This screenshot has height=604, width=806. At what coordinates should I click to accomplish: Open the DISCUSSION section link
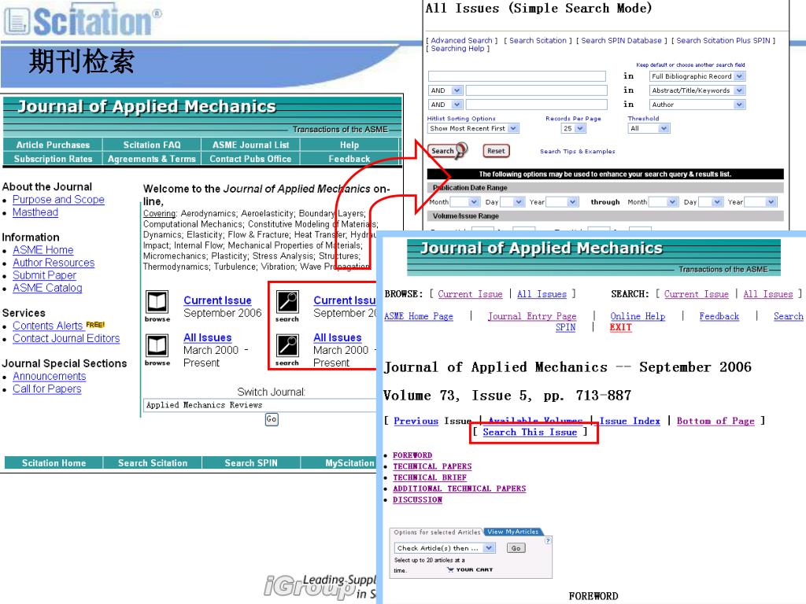pos(417,499)
